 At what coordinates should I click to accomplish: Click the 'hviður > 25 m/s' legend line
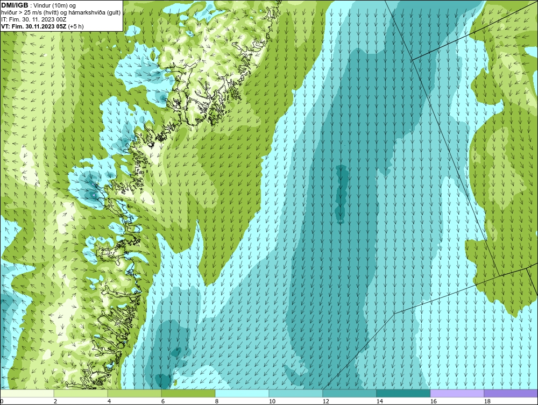tap(61, 13)
